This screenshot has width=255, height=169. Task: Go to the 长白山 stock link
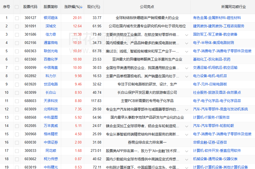point(51,92)
